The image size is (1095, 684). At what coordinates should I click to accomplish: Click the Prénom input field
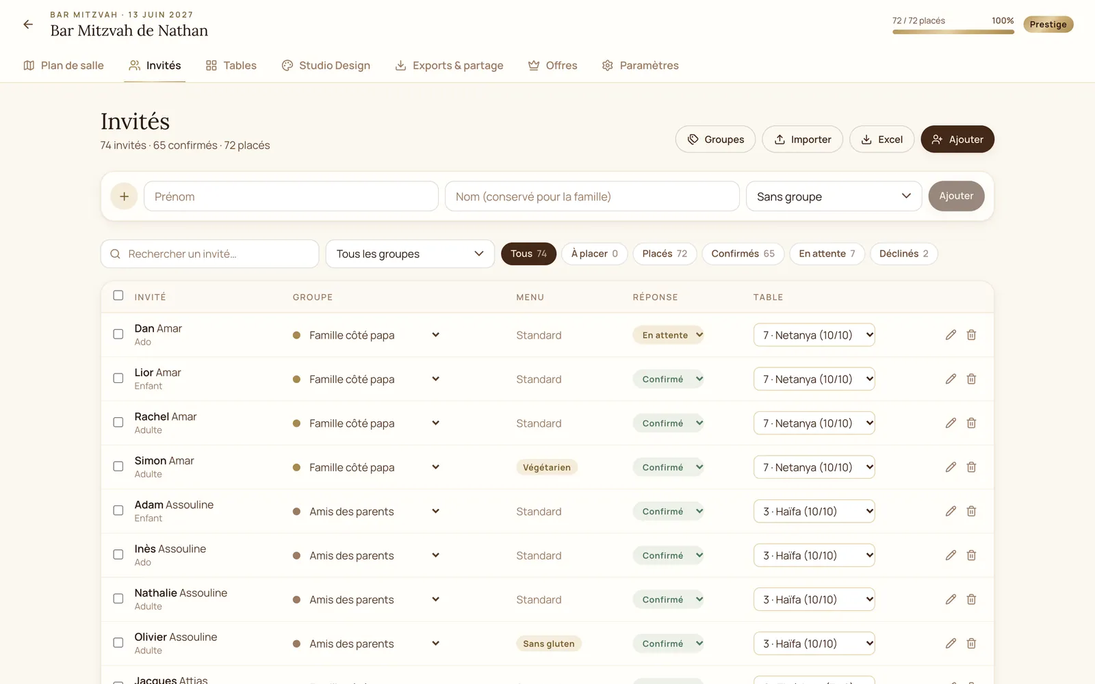(x=291, y=196)
